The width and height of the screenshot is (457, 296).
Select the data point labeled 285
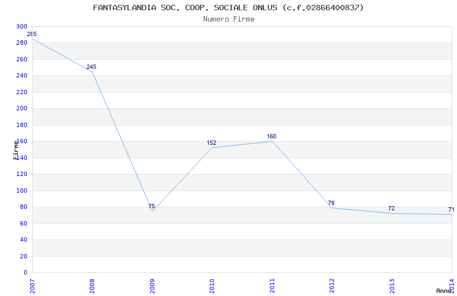coord(32,34)
